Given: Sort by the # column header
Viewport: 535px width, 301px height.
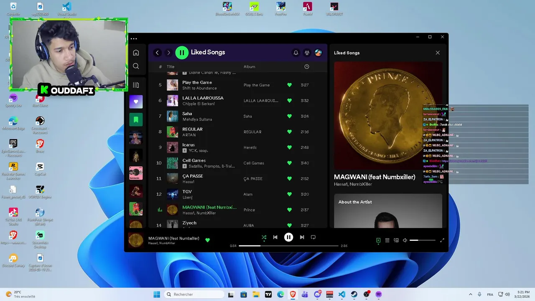Looking at the screenshot, I should coord(160,67).
